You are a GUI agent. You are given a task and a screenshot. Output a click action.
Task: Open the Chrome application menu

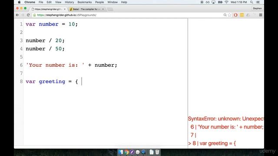(30, 2)
